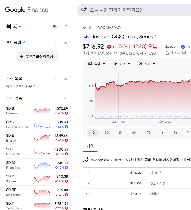Expand the list panel to full view
This screenshot has width=191, height=210.
click(65, 27)
